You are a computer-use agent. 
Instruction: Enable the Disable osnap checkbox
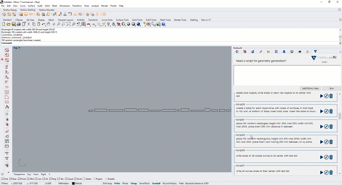pyautogui.click(x=106, y=179)
